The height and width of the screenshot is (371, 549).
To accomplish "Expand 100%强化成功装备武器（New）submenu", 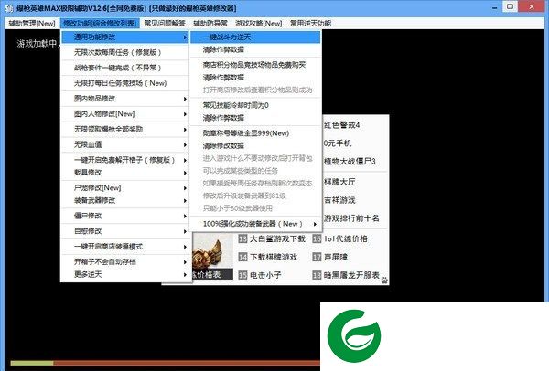I will 255,224.
